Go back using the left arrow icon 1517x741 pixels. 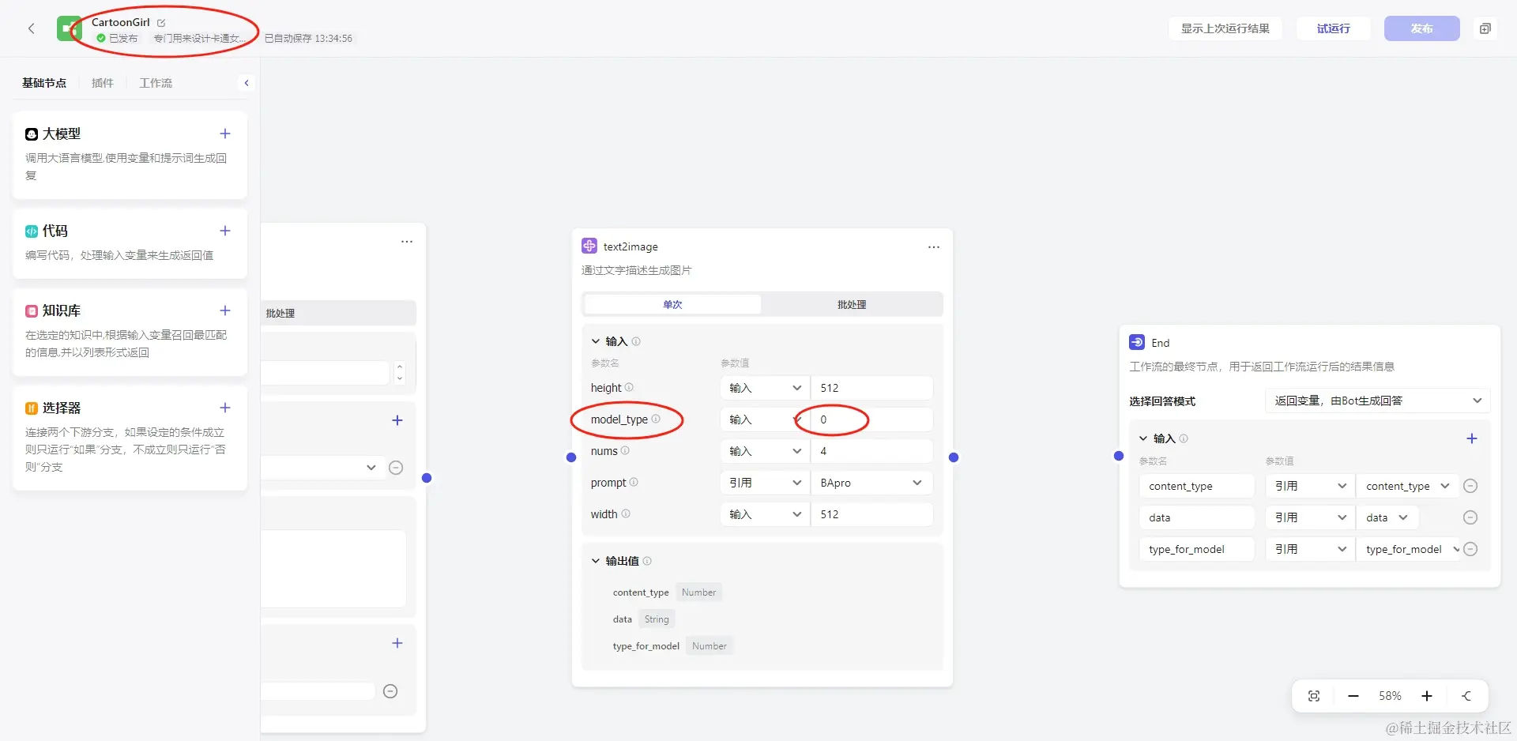(x=32, y=28)
